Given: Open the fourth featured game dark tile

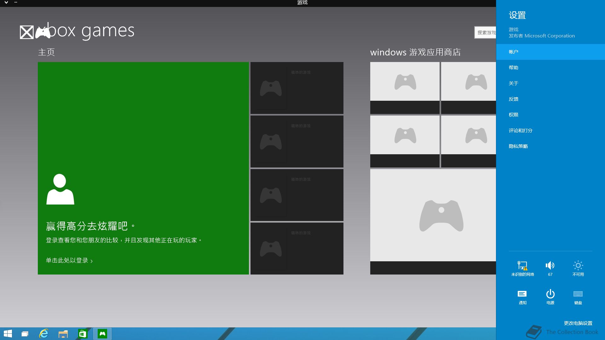Looking at the screenshot, I should (297, 248).
